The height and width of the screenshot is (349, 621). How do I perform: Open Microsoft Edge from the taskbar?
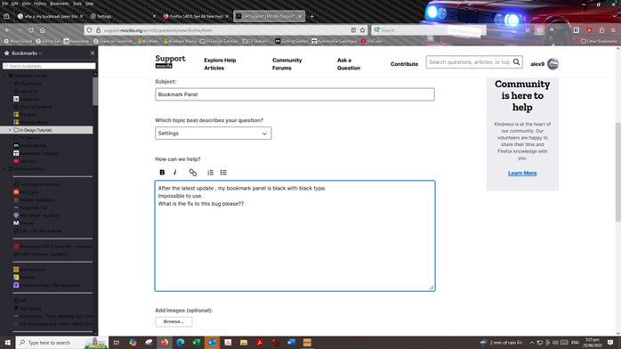pos(181,342)
